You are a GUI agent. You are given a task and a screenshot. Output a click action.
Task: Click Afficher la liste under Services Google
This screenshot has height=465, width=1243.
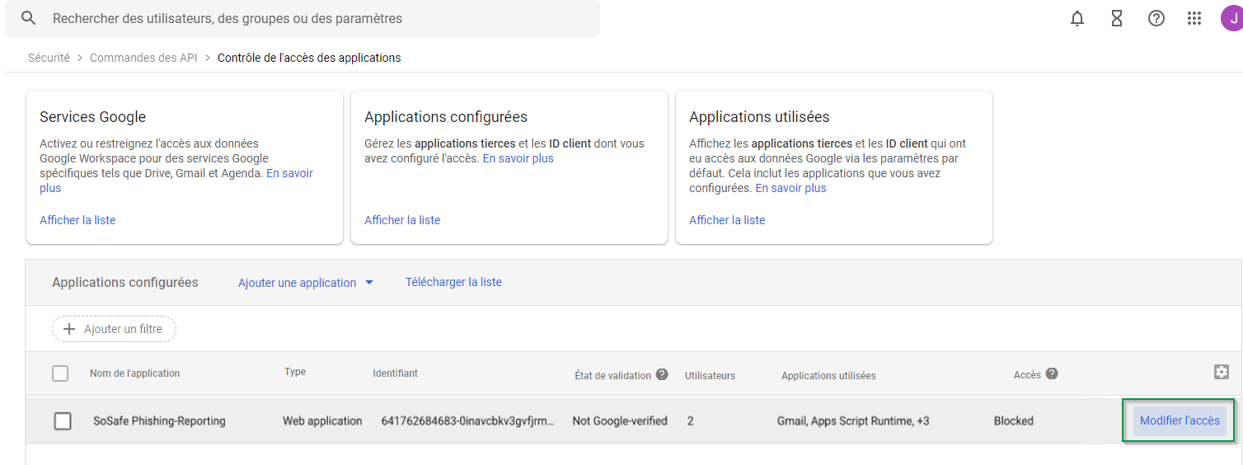click(x=77, y=220)
